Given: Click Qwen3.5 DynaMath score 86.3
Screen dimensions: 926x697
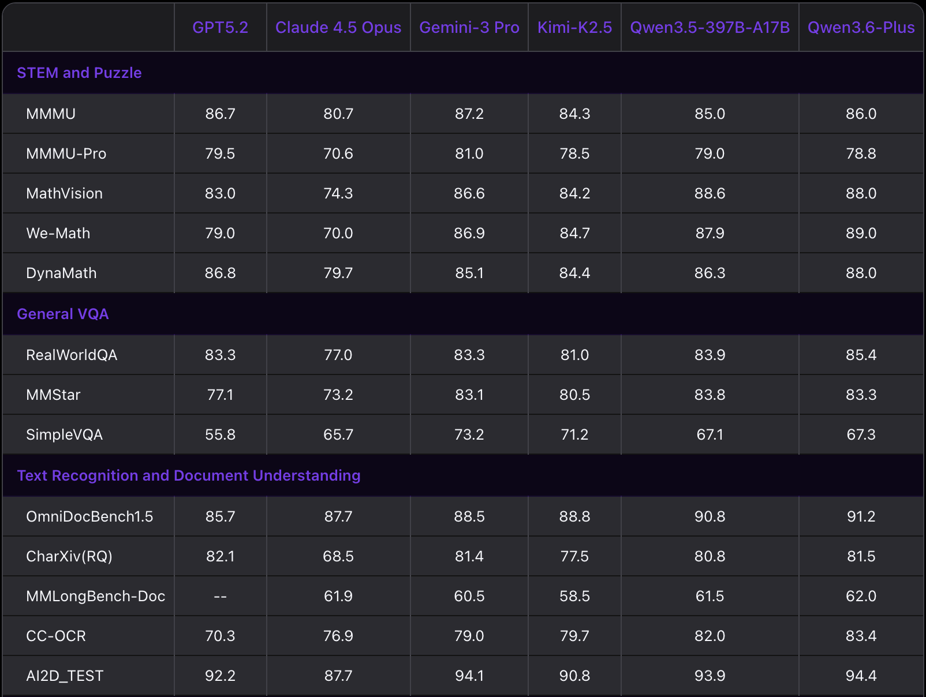Looking at the screenshot, I should (x=710, y=273).
